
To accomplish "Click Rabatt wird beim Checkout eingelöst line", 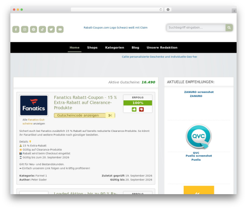I will (x=45, y=153).
